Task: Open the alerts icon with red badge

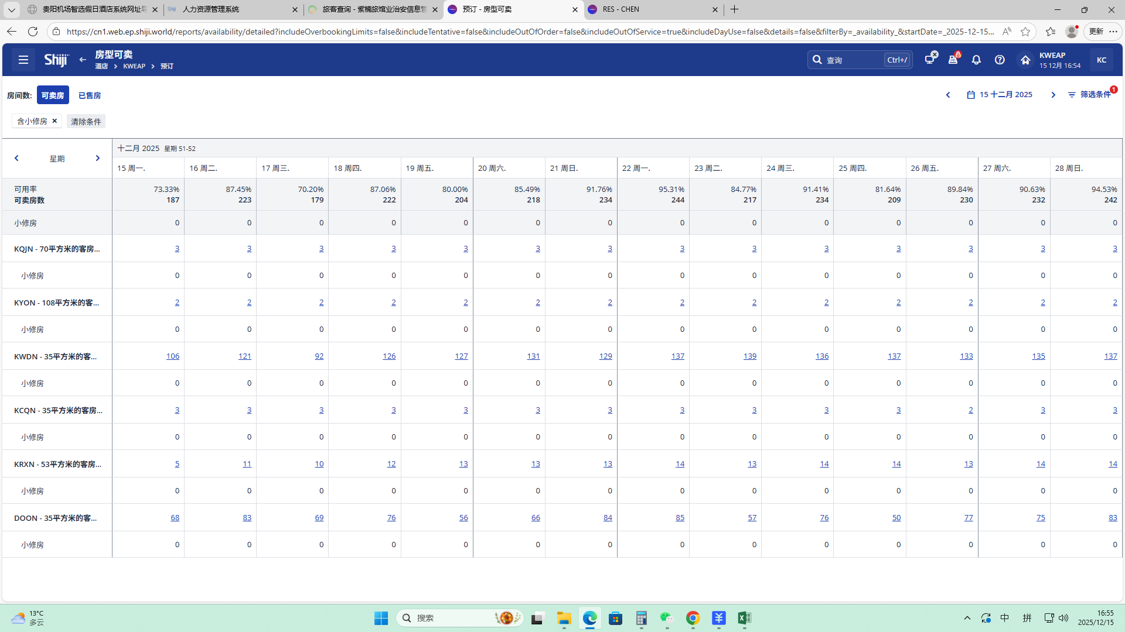Action: click(953, 60)
